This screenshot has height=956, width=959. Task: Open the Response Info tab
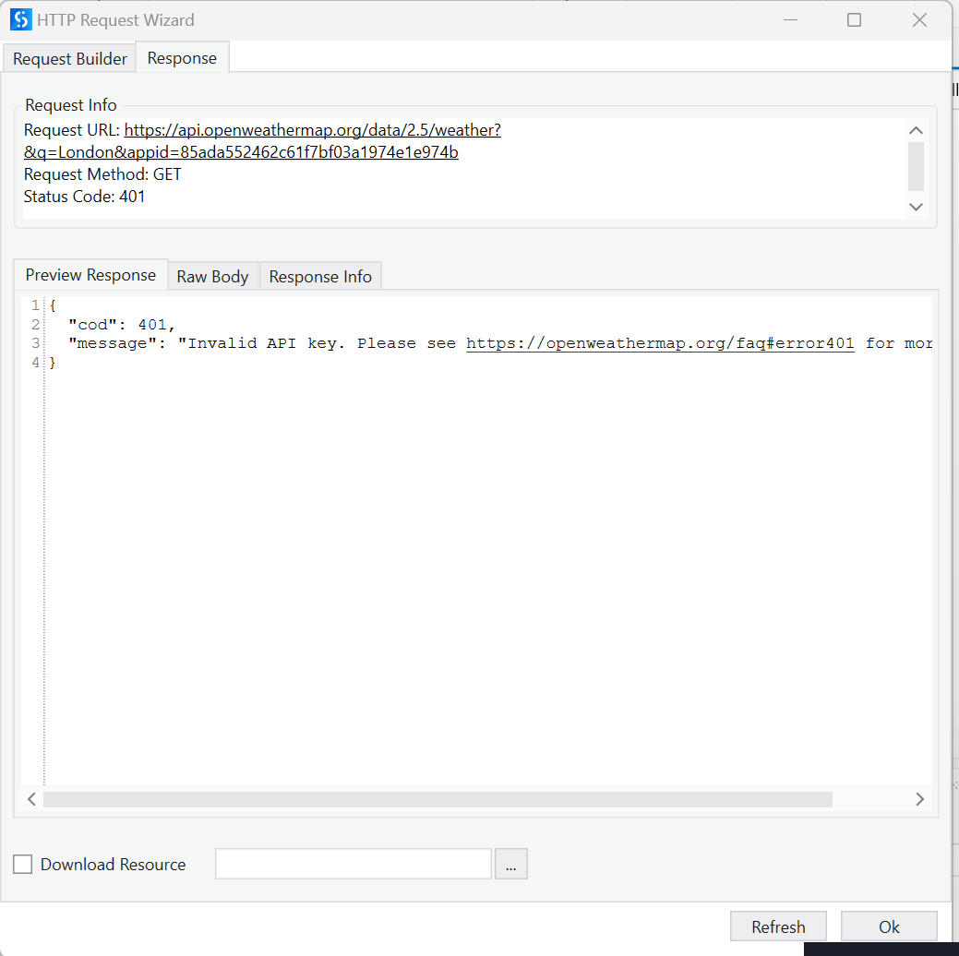pos(320,276)
